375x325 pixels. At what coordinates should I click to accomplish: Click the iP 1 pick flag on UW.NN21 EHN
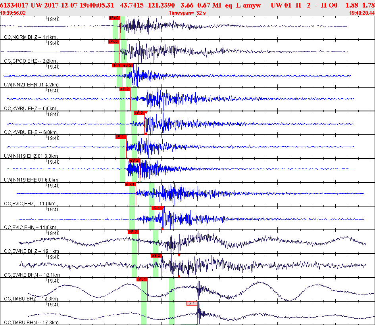coord(116,65)
